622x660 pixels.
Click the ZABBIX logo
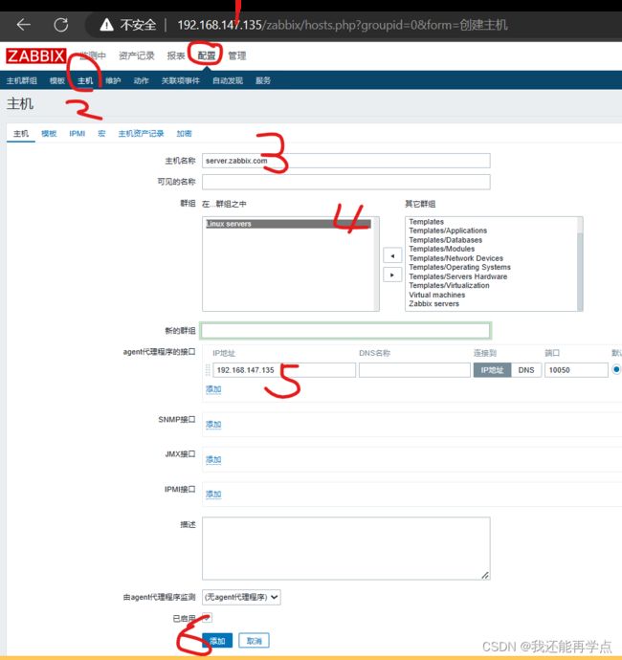point(35,55)
